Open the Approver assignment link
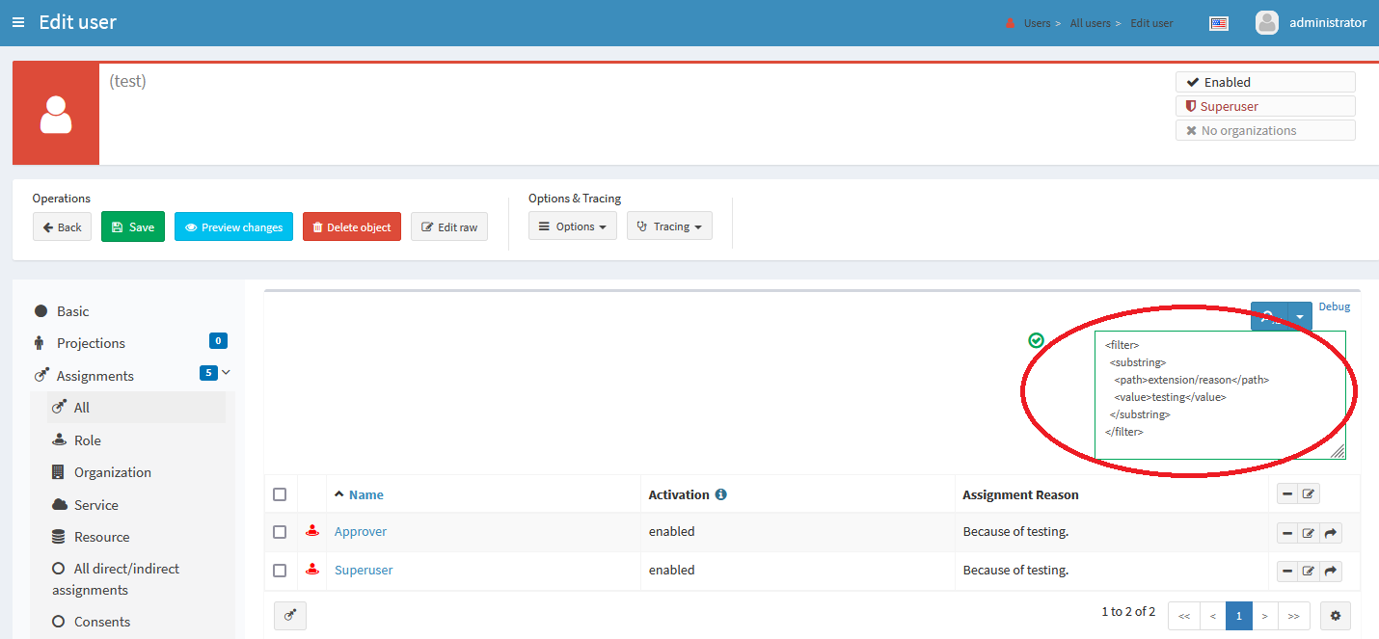The height and width of the screenshot is (639, 1379). tap(361, 531)
